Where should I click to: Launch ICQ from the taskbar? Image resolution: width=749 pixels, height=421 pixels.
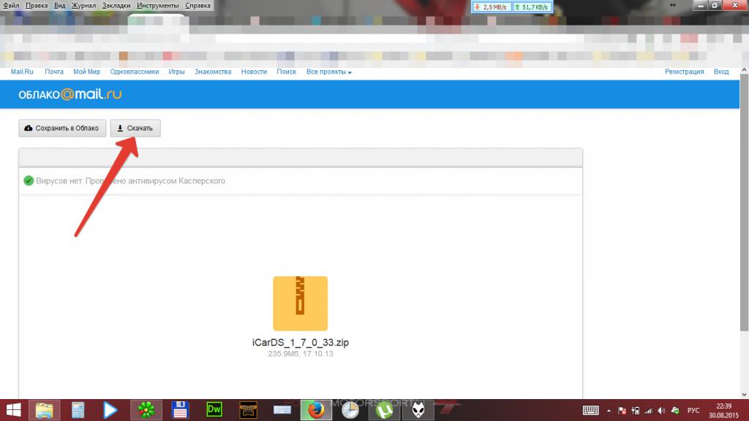pyautogui.click(x=146, y=410)
